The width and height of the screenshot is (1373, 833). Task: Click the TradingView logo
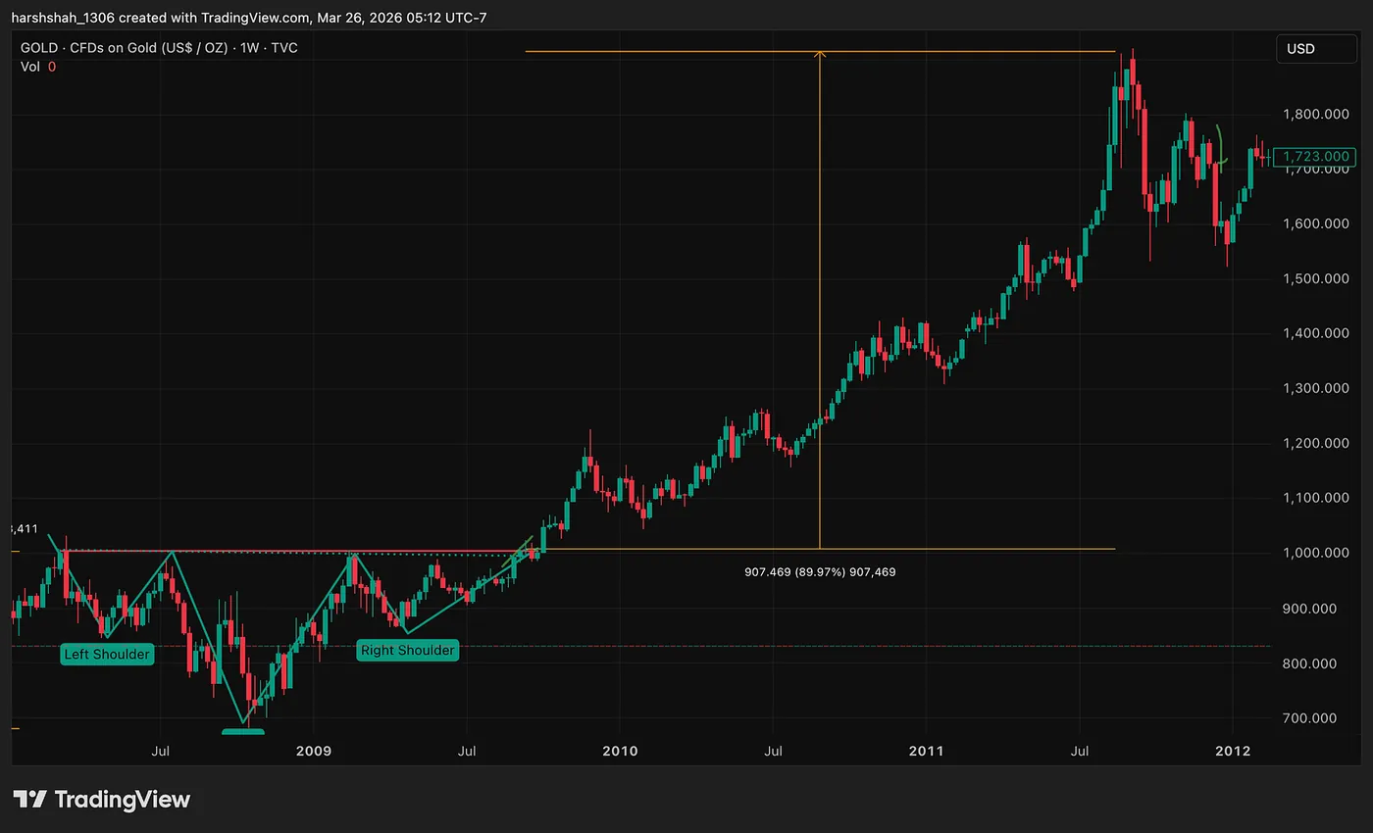pos(102,800)
